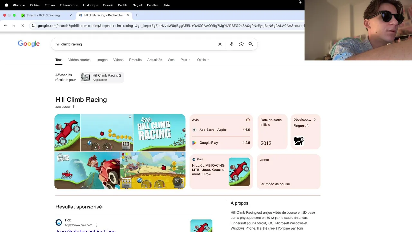Open the red jeep game thumbnail
The image size is (412, 232).
click(67, 133)
